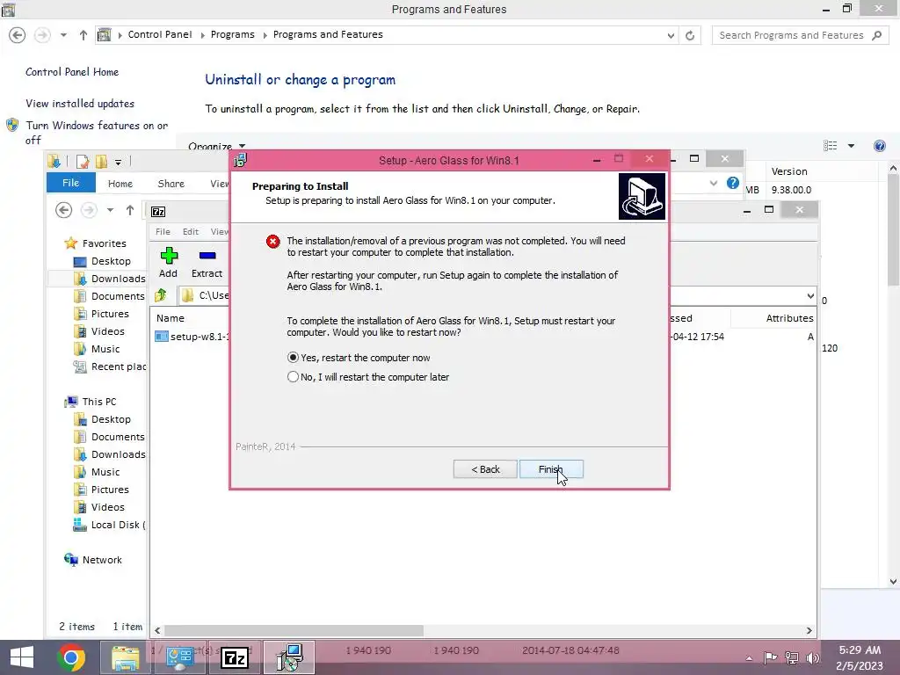Click Search Programs and Features box

799,35
